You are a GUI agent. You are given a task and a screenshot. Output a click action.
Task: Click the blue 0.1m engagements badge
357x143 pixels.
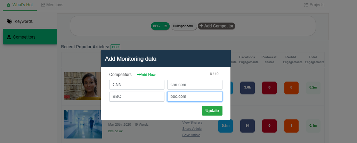point(226,126)
